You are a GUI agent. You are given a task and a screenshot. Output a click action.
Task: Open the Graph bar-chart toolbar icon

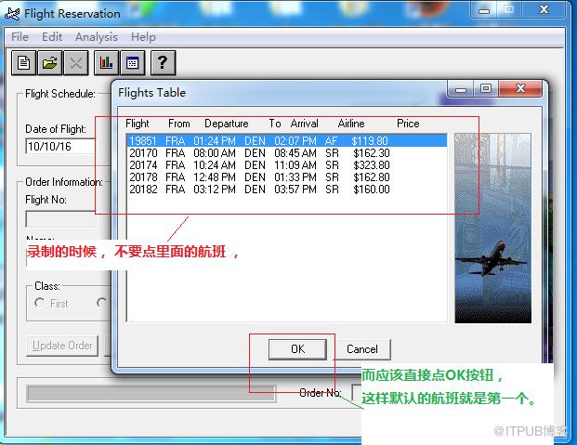point(106,63)
